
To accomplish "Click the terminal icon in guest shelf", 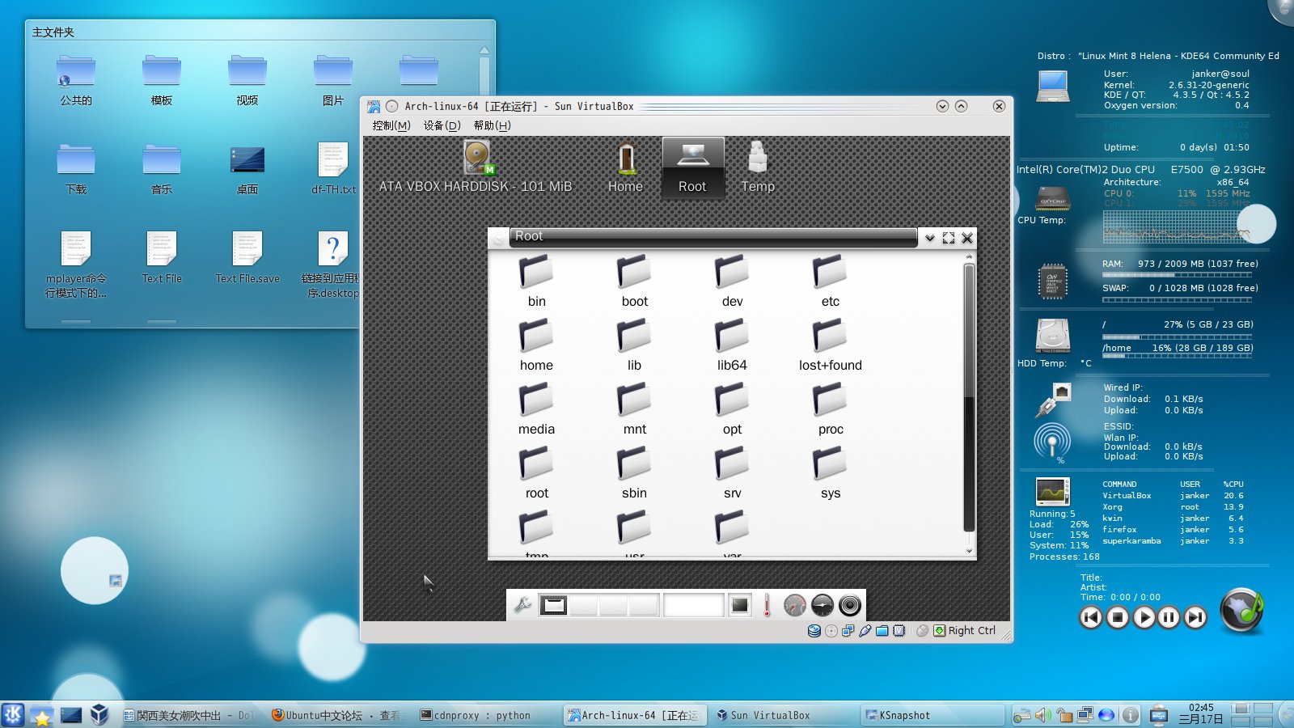I will 740,605.
